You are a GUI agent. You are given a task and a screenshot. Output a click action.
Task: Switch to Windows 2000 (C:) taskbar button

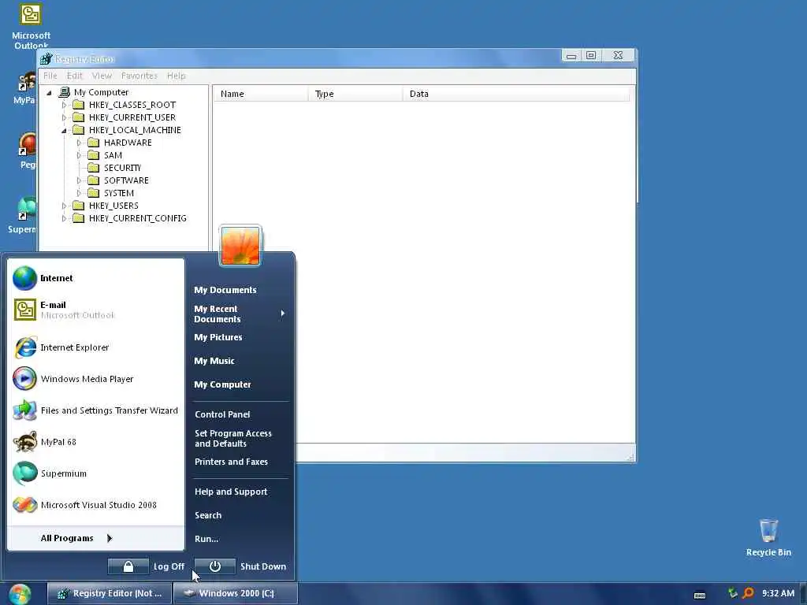235,593
